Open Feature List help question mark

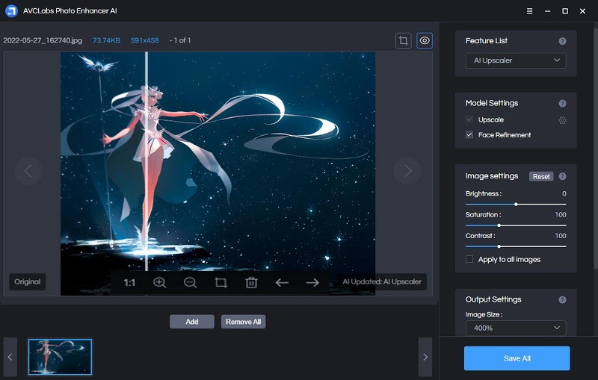(562, 41)
